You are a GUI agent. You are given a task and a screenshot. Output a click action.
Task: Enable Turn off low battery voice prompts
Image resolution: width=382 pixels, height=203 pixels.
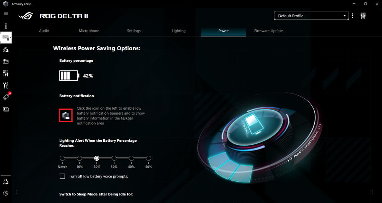click(62, 176)
